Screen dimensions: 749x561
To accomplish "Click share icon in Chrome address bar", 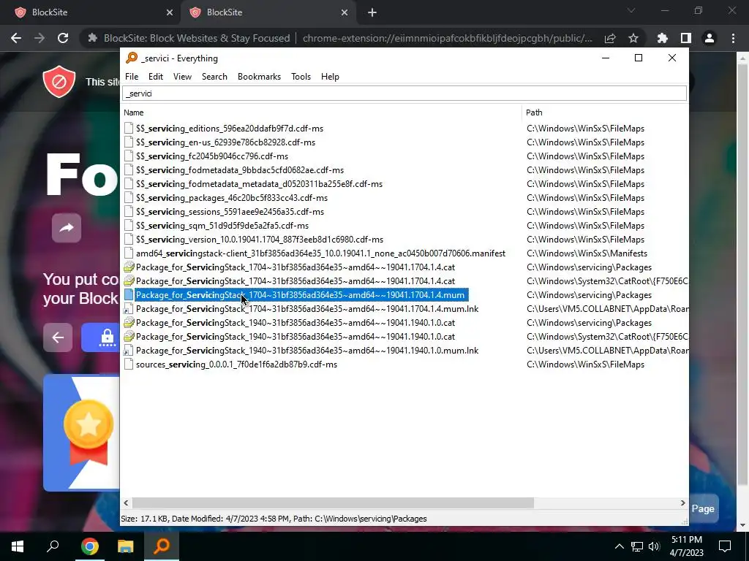I will pos(610,38).
